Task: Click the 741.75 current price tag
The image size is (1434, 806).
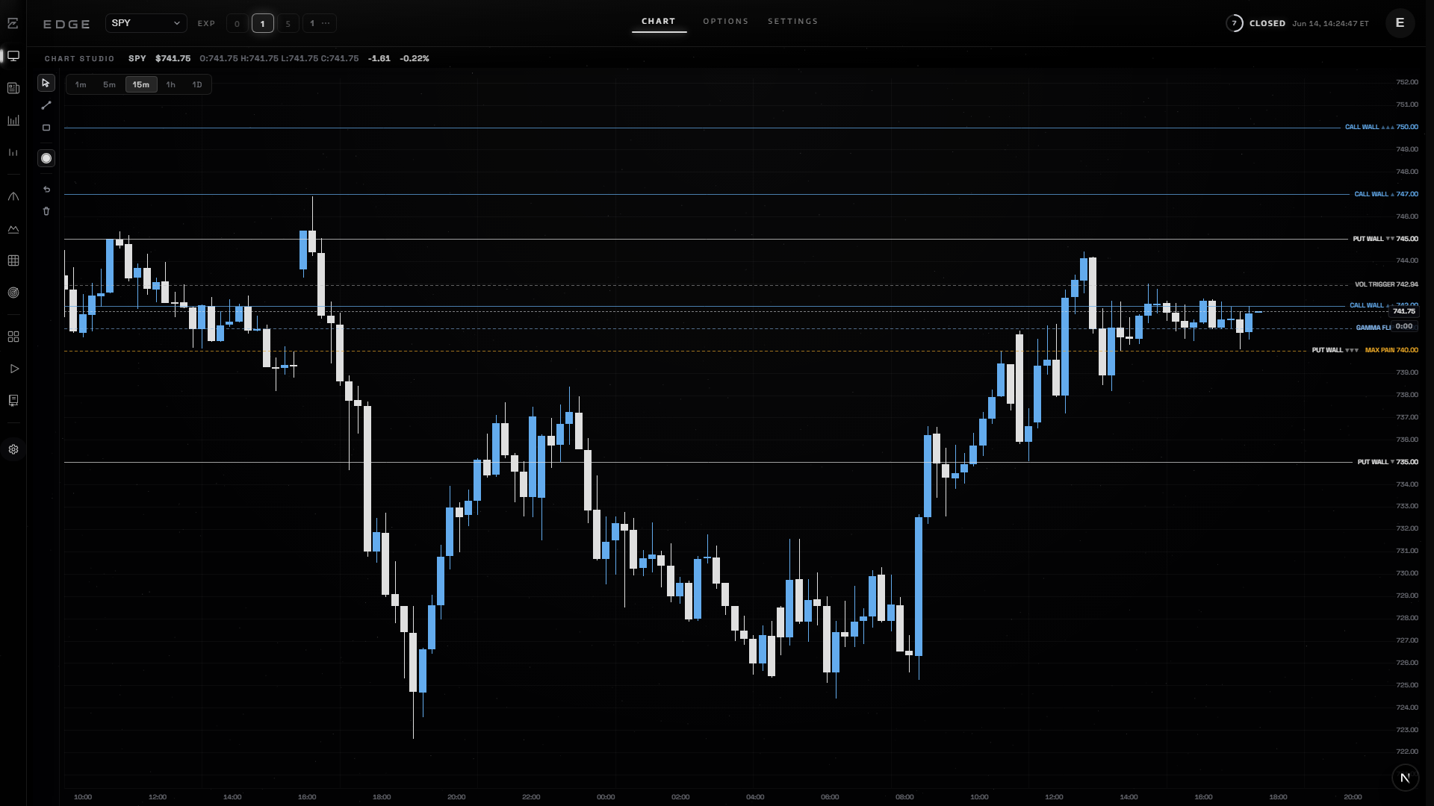Action: click(x=1404, y=311)
